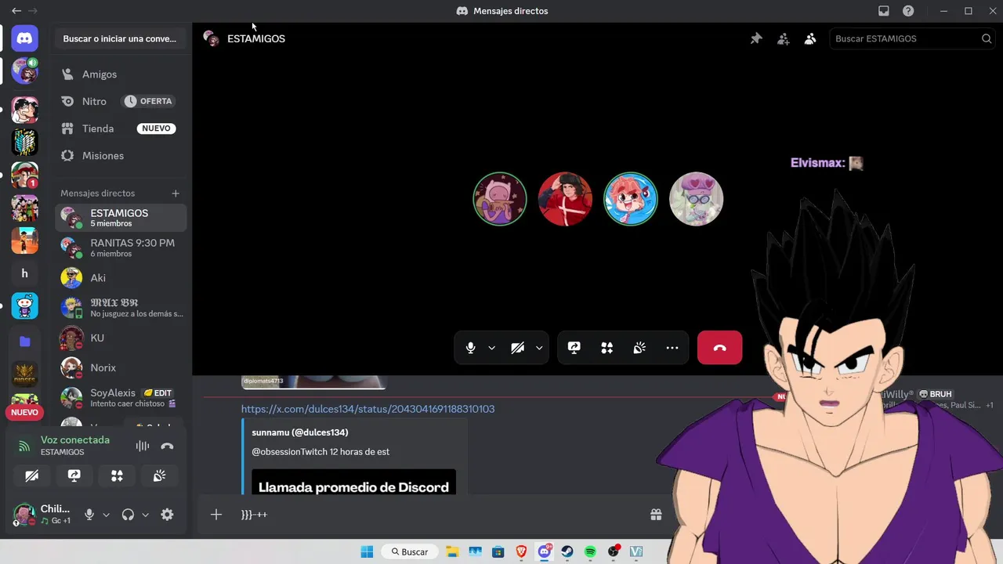Open attachment plus button in message box
The width and height of the screenshot is (1003, 564).
[216, 515]
